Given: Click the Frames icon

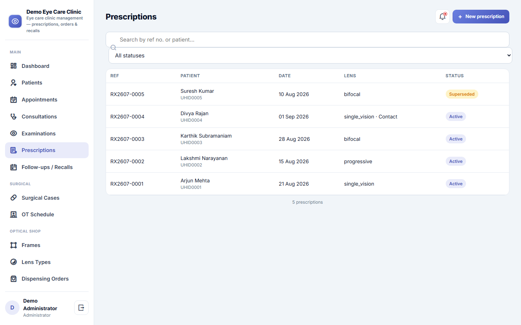Looking at the screenshot, I should (14, 245).
